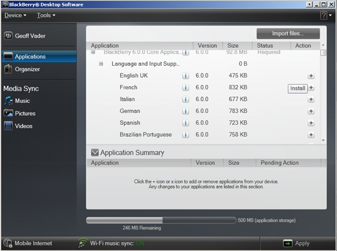Screen dimensions: 337x251
Task: Open the Device menu
Action: [x=15, y=15]
